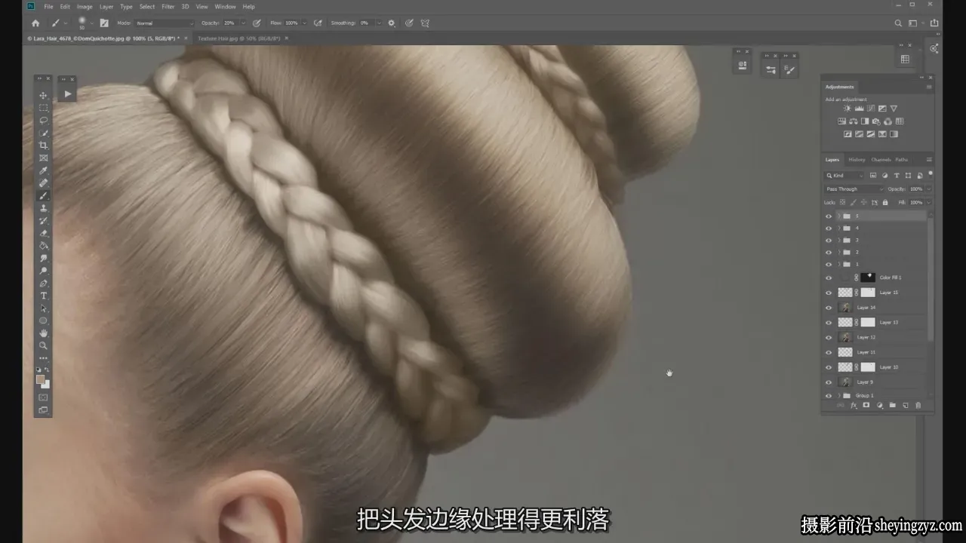Image resolution: width=966 pixels, height=543 pixels.
Task: Select the Type tool
Action: (x=43, y=296)
